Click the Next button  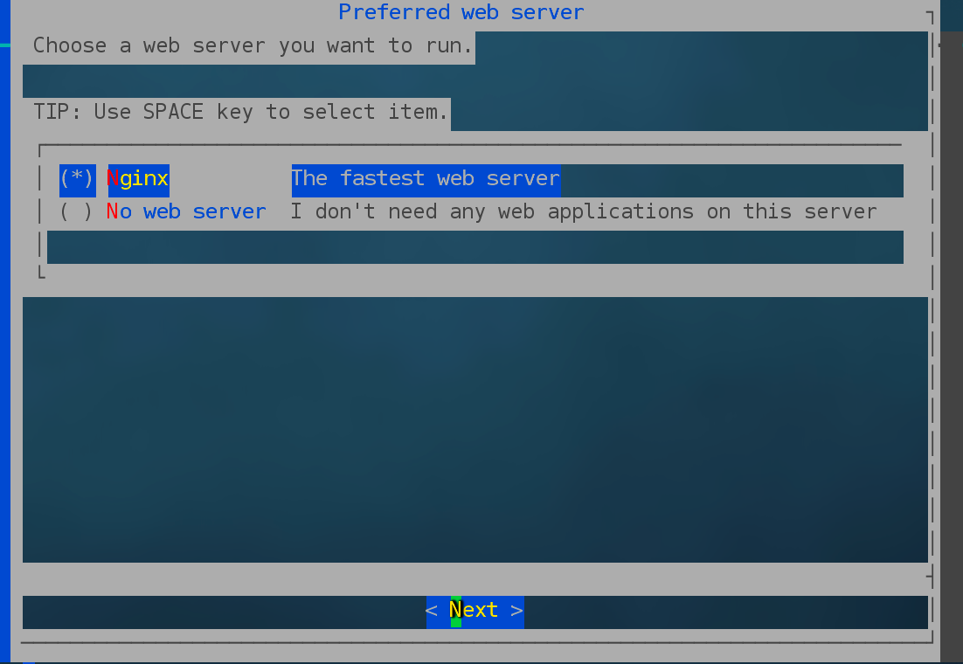475,612
